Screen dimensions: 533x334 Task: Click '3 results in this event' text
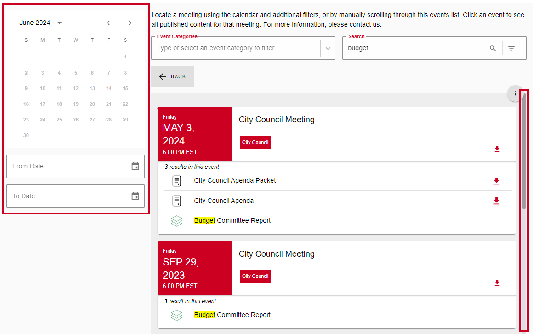[x=192, y=167]
